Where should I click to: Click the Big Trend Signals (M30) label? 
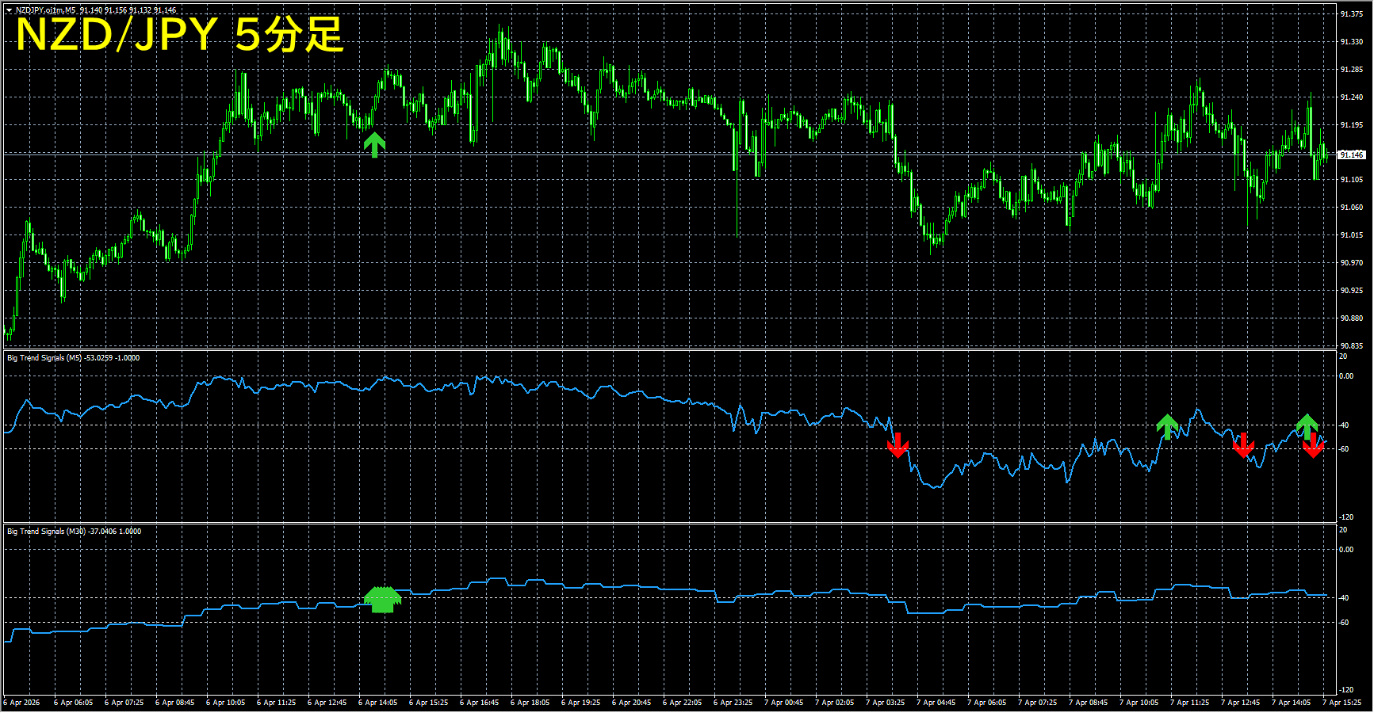coord(46,532)
